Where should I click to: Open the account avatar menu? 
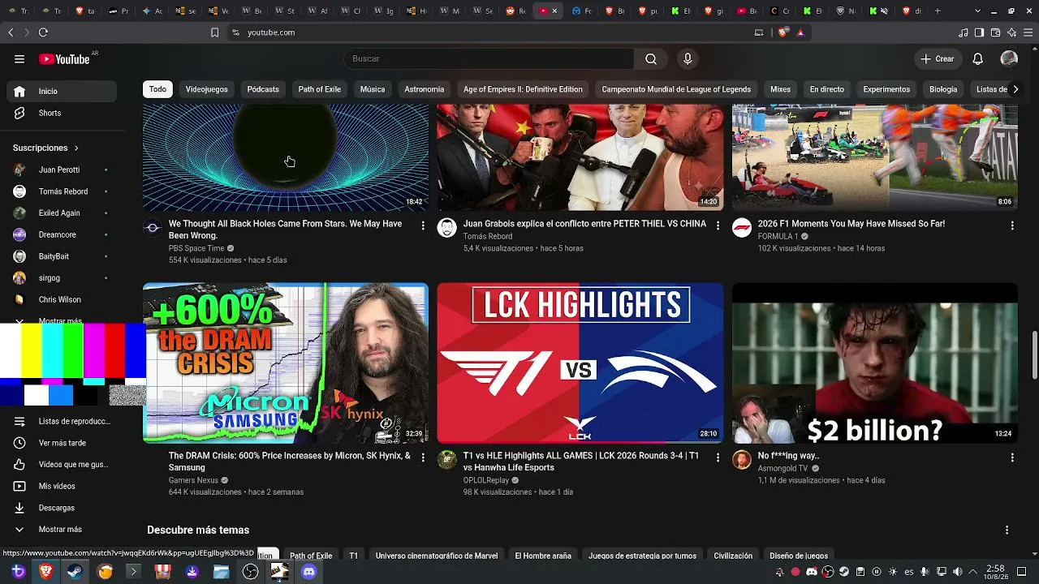coord(1009,58)
